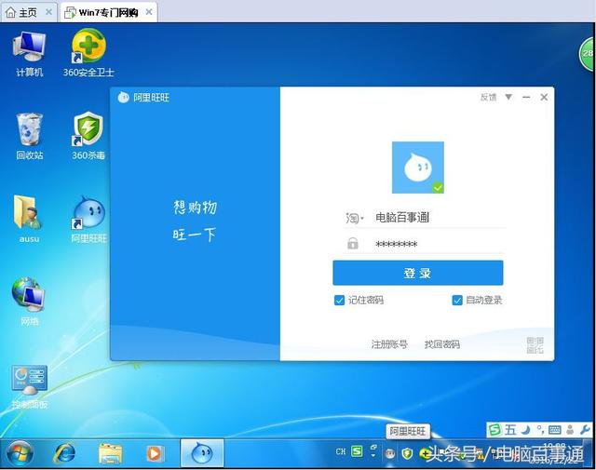
Task: Click the CH language indicator in taskbar
Action: pyautogui.click(x=341, y=451)
